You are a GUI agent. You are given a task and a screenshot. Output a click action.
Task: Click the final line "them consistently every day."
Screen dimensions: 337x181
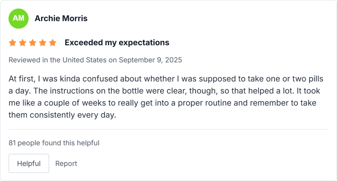click(63, 115)
